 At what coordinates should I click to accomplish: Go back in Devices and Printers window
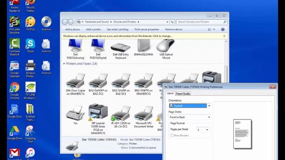click(65, 22)
